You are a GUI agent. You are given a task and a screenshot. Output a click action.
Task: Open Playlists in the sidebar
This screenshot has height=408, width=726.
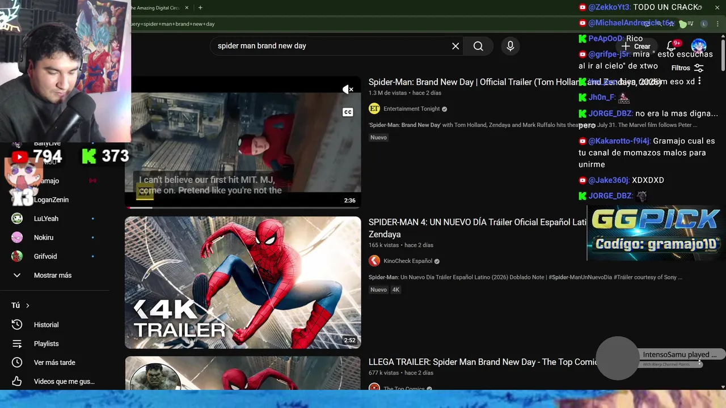click(47, 343)
